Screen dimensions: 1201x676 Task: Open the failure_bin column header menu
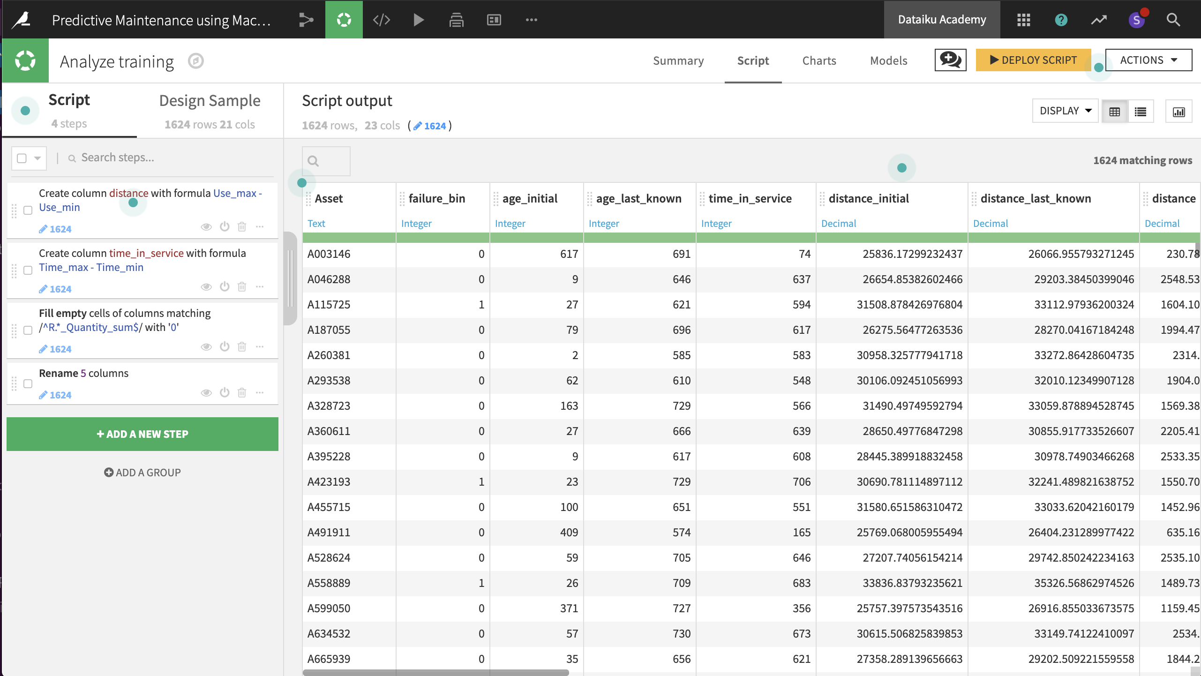[436, 199]
